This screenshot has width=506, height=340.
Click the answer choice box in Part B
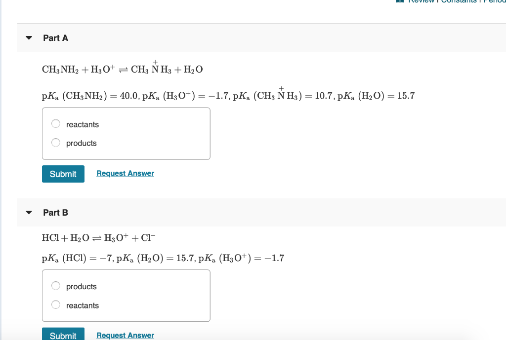tap(126, 295)
